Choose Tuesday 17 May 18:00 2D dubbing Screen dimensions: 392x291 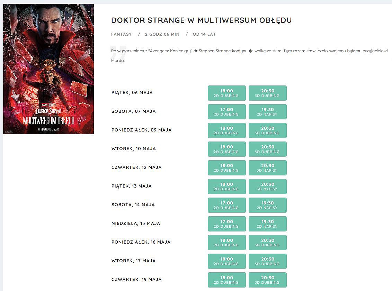tap(226, 261)
